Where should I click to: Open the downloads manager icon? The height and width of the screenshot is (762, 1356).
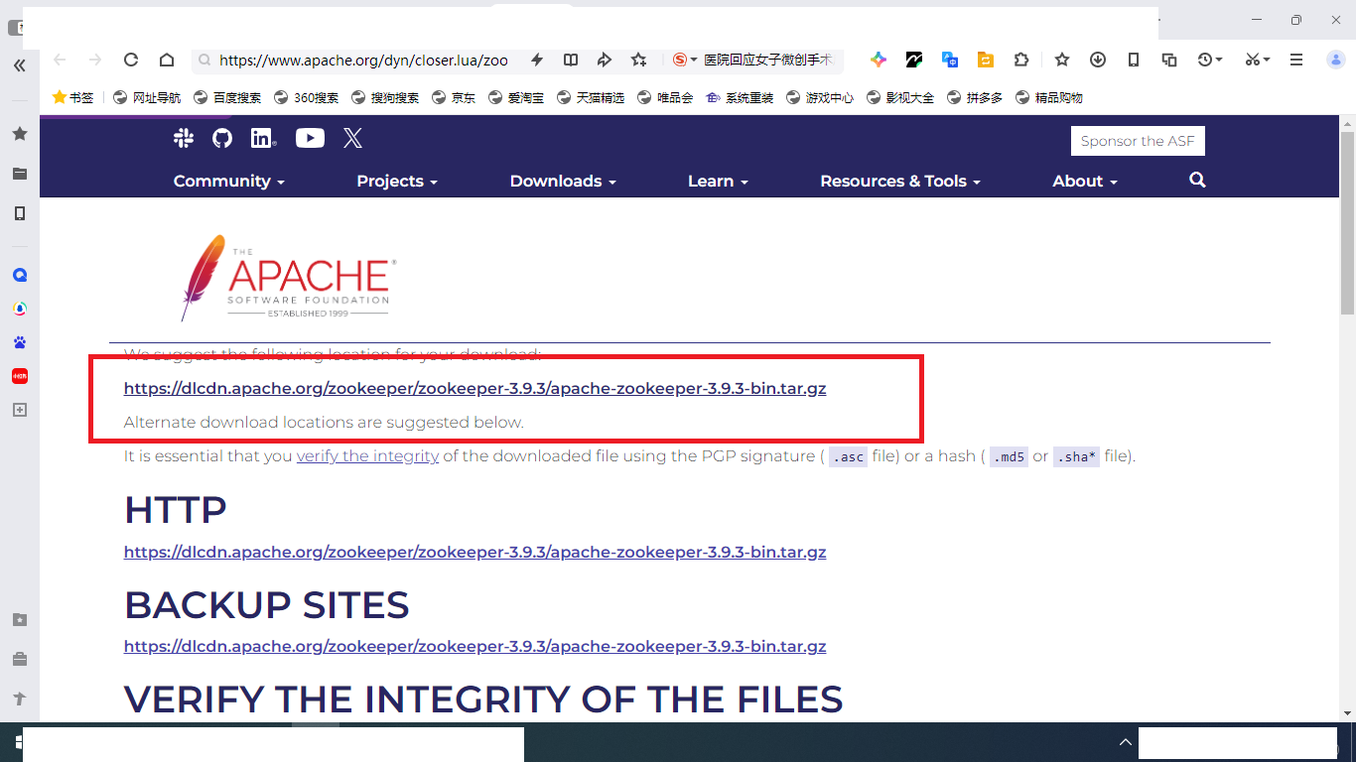pos(1098,60)
